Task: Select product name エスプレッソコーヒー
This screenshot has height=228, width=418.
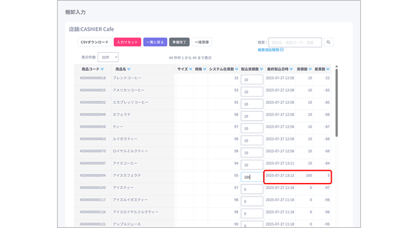Action: [131, 102]
